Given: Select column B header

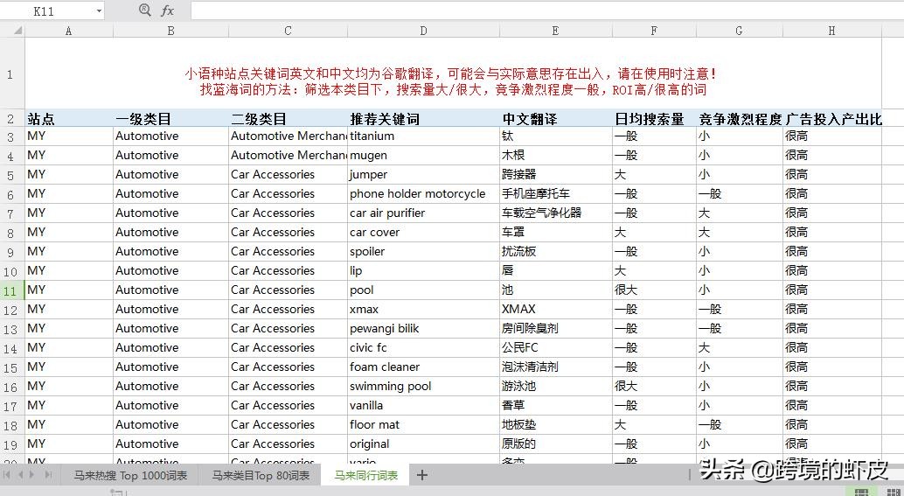Looking at the screenshot, I should click(170, 31).
